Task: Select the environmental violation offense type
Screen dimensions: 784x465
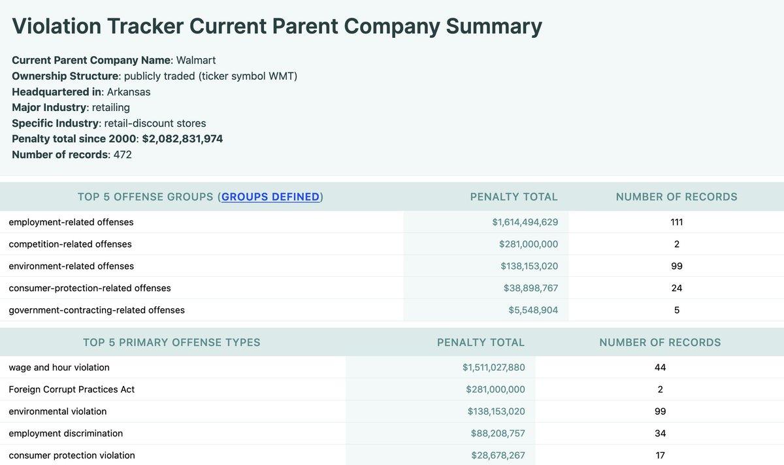Action: tap(57, 411)
